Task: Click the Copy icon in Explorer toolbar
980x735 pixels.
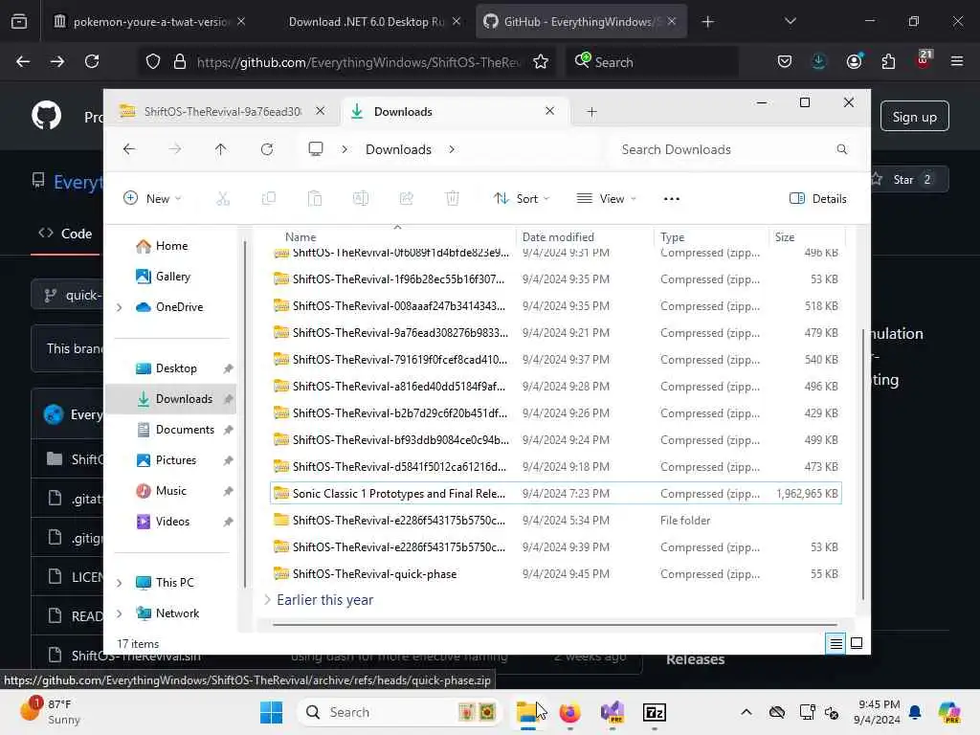Action: [x=269, y=199]
